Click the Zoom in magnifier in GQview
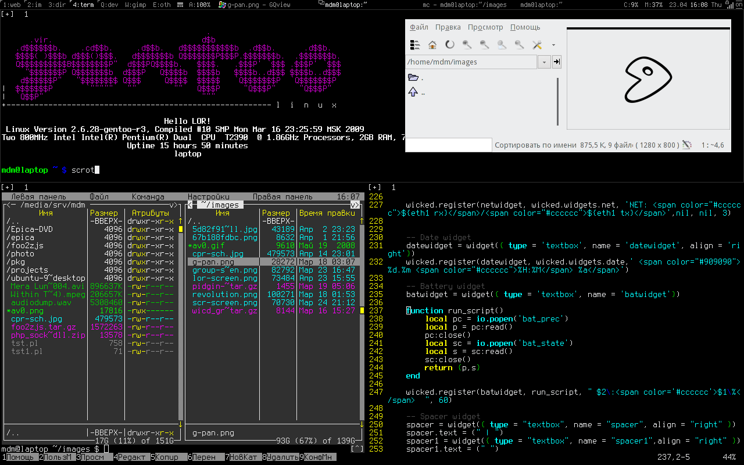This screenshot has height=465, width=744. (467, 44)
